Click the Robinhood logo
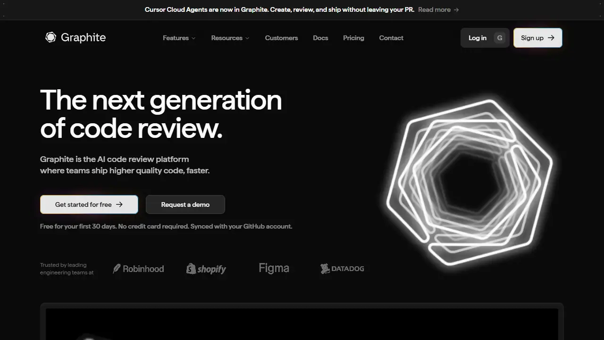This screenshot has width=604, height=340. click(x=138, y=269)
